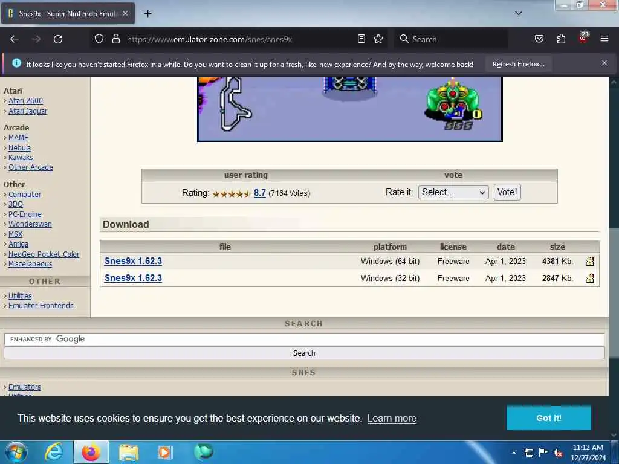The image size is (619, 464).
Task: Open the Atari 2600 sidebar link
Action: tap(25, 101)
